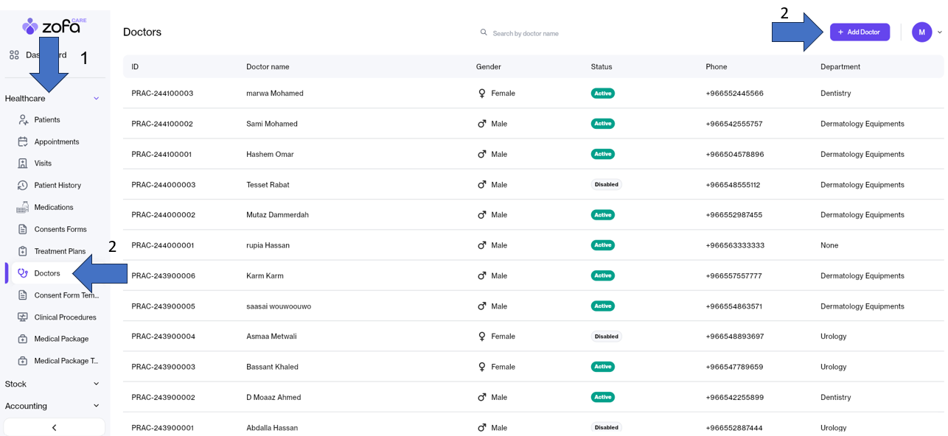This screenshot has width=948, height=436.
Task: Click the Add Doctor button
Action: pos(860,32)
